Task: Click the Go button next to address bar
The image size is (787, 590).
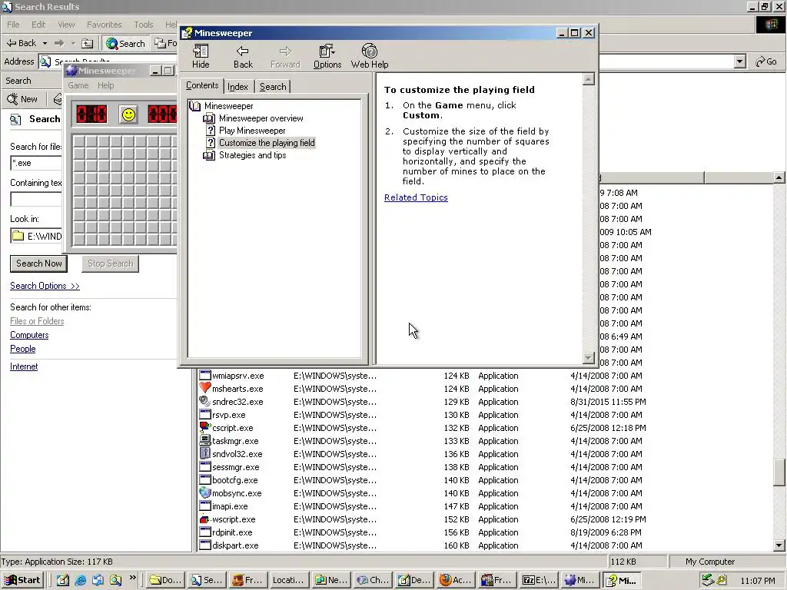Action: (766, 61)
